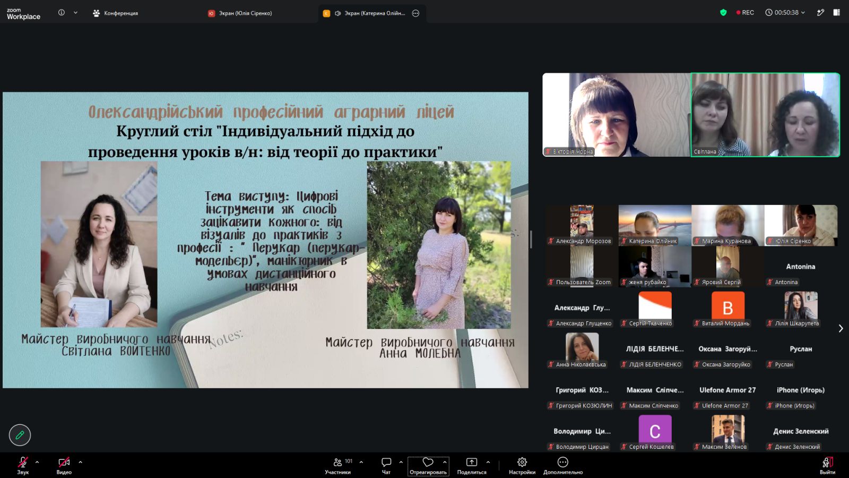Image resolution: width=849 pixels, height=478 pixels.
Task: Click Максим Зеленов participant tile
Action: (x=728, y=431)
